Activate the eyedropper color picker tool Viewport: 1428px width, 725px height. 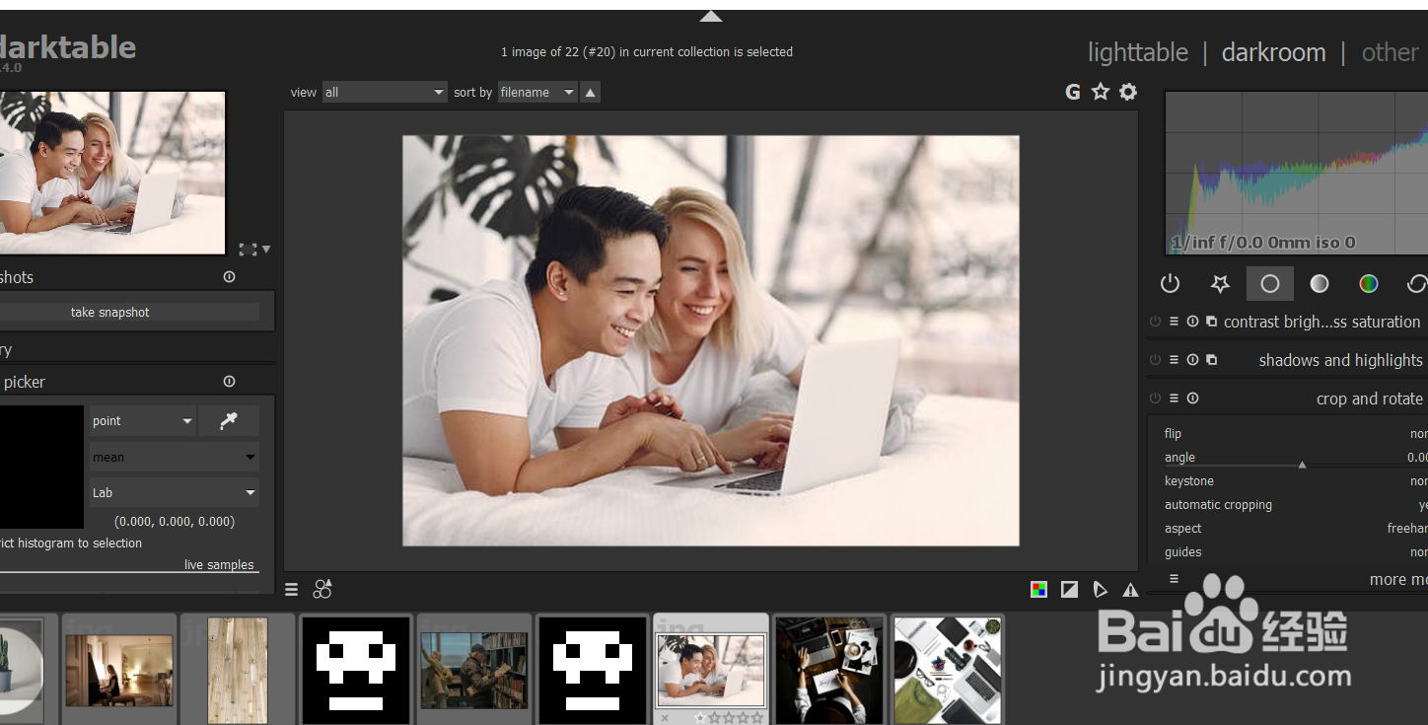(x=229, y=421)
